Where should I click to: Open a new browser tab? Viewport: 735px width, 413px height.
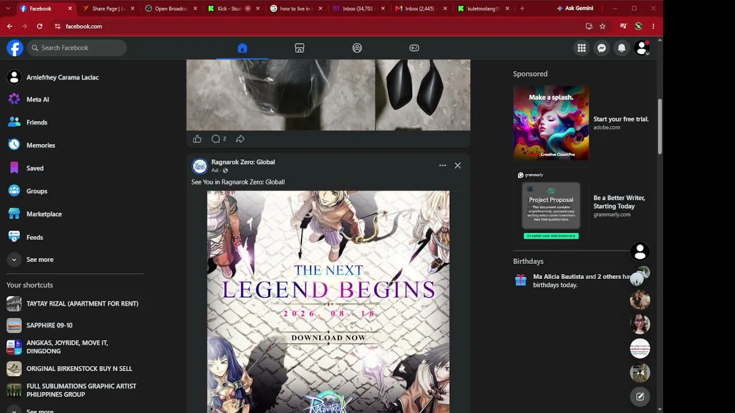522,9
